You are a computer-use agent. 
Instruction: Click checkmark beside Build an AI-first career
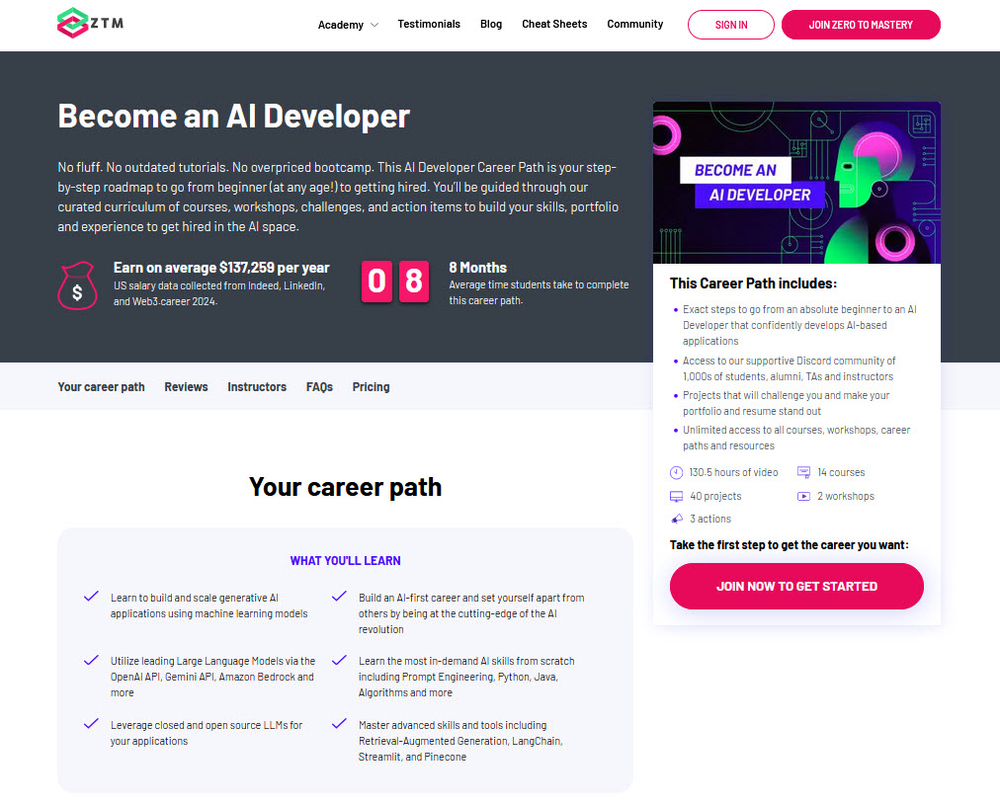(339, 596)
